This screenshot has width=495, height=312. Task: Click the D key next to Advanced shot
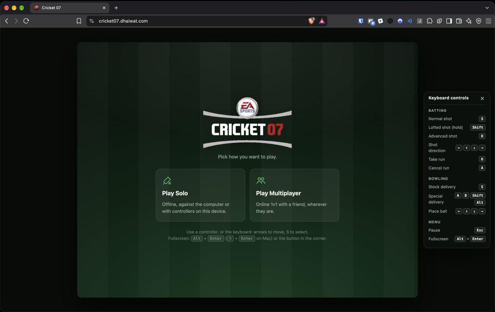tap(482, 136)
